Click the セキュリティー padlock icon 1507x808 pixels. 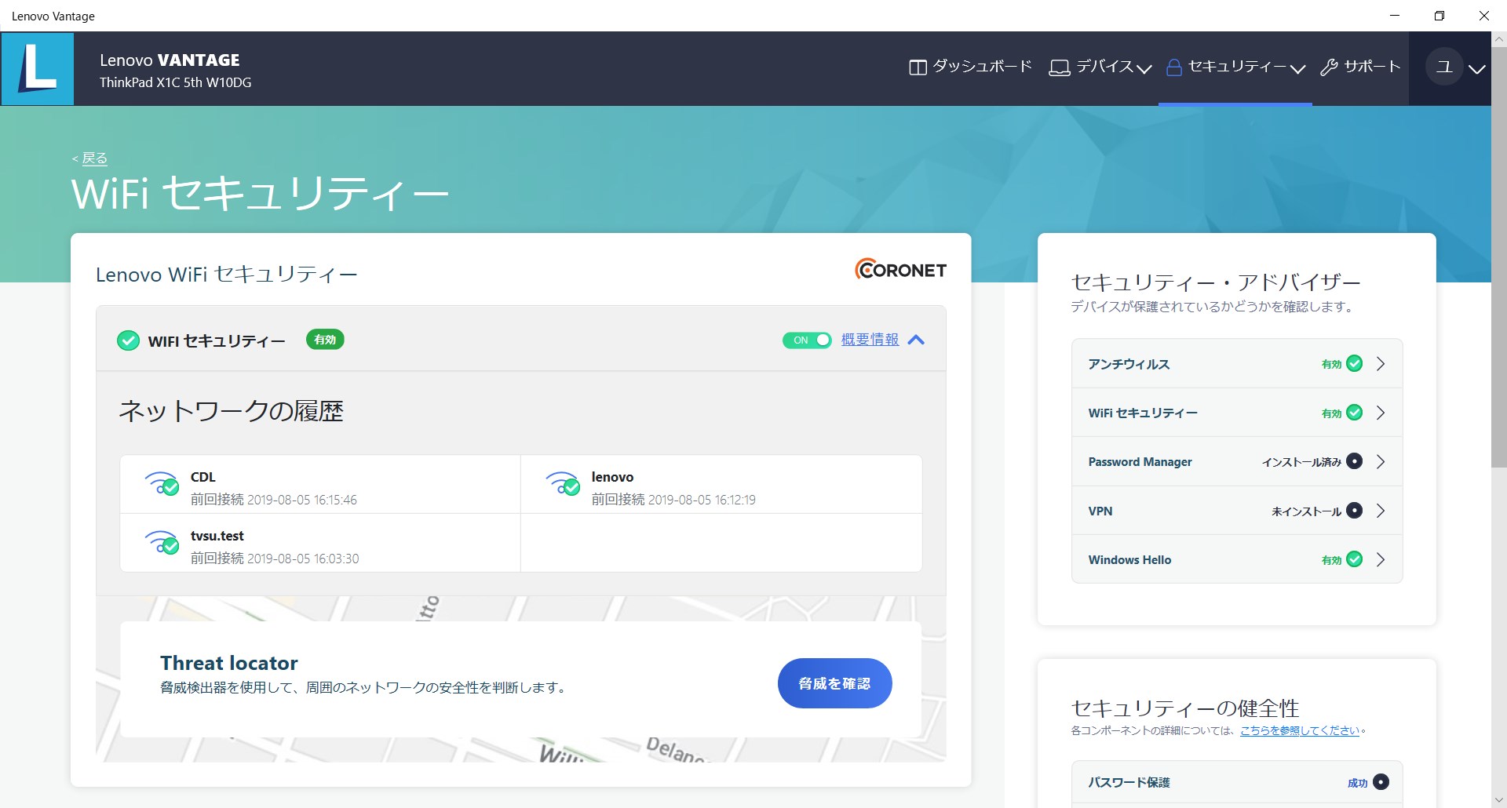click(1174, 67)
